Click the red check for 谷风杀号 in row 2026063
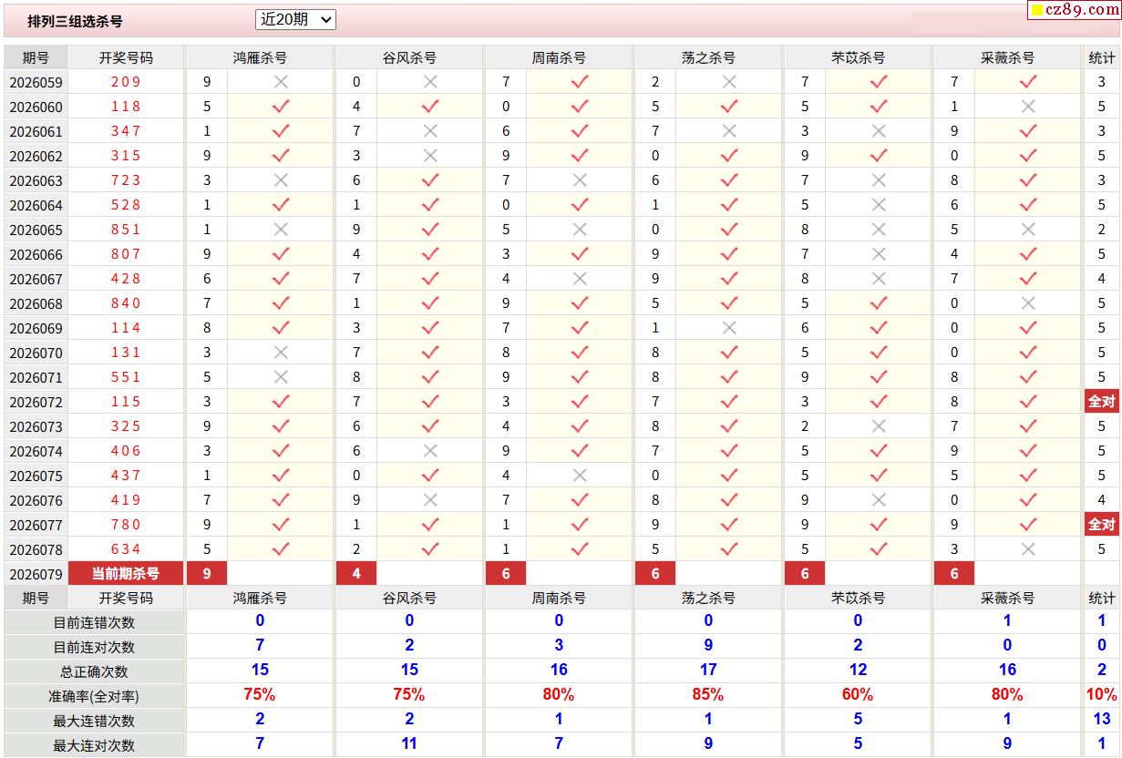1122x758 pixels. tap(430, 180)
